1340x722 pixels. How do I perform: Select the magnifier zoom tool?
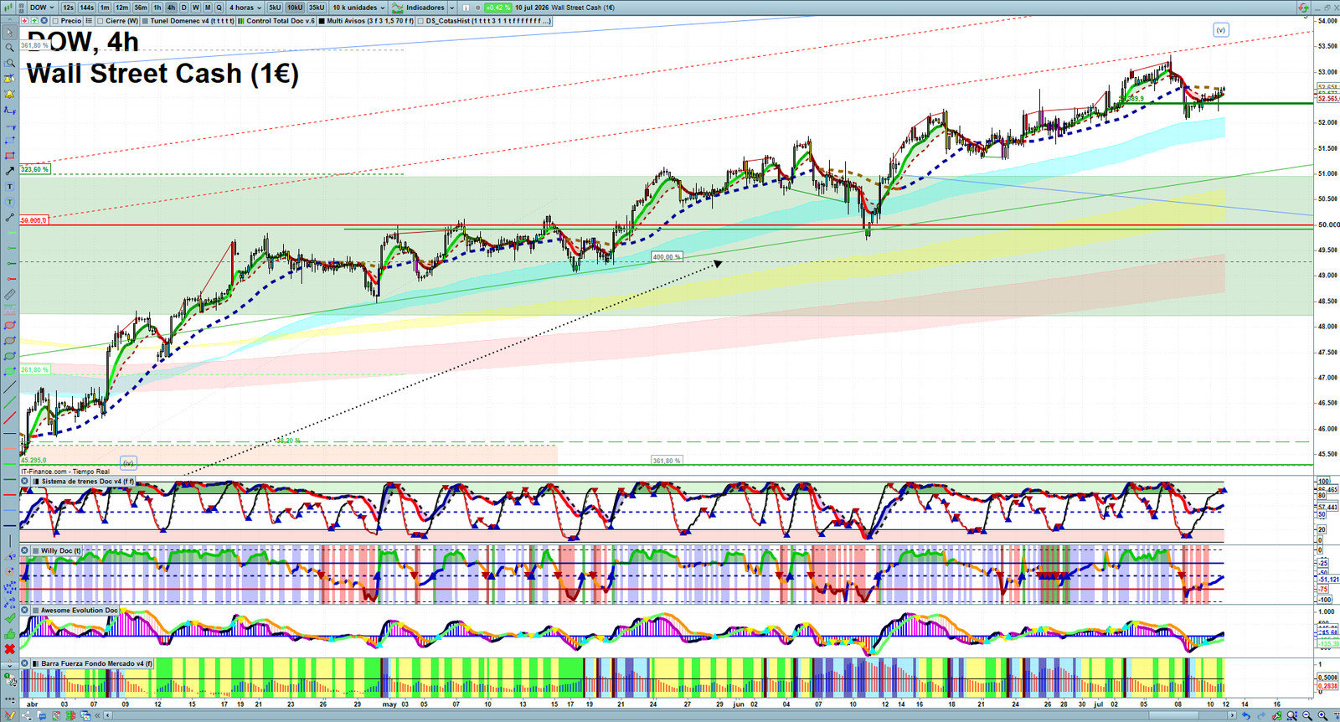pyautogui.click(x=10, y=47)
